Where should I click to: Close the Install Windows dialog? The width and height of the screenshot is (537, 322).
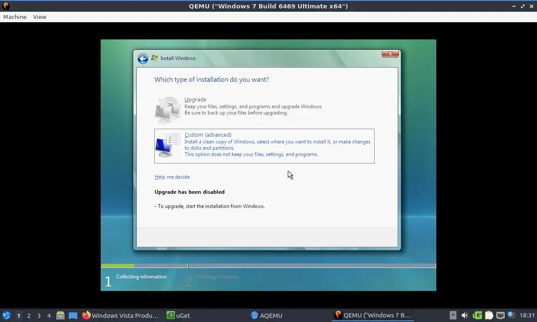390,54
